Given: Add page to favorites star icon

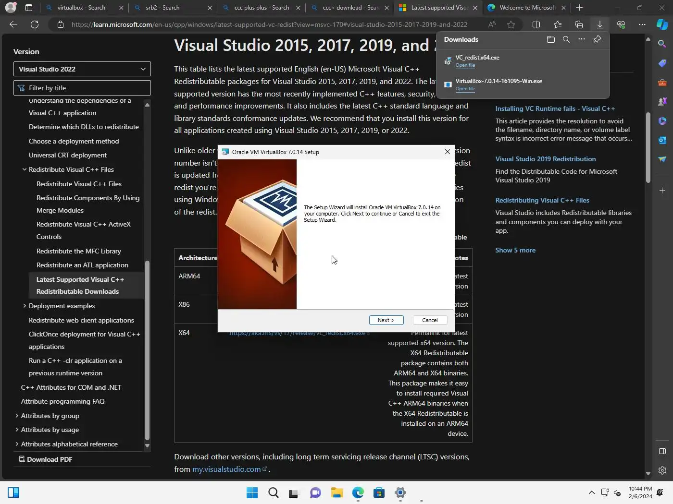Looking at the screenshot, I should (x=511, y=24).
